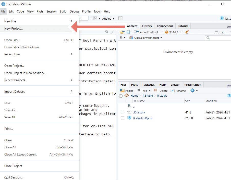This screenshot has width=231, height=180.
Task: Click the save workspace disk icon
Action: (128, 32)
